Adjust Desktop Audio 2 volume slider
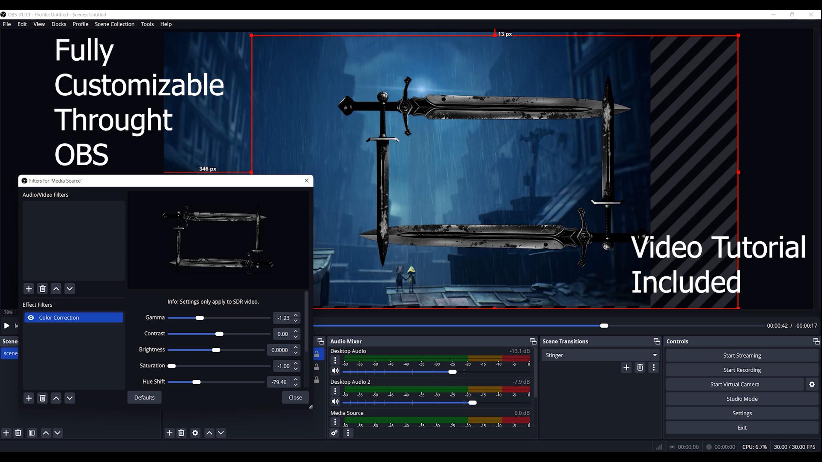This screenshot has height=462, width=822. 472,403
